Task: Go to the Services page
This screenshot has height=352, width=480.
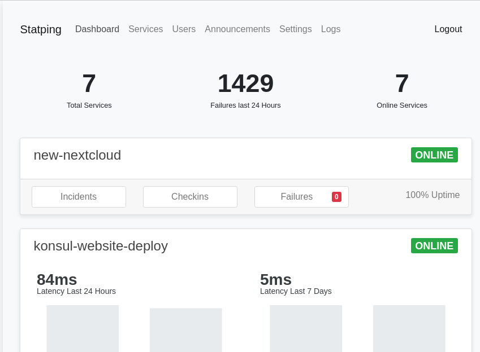Action: pos(146,29)
